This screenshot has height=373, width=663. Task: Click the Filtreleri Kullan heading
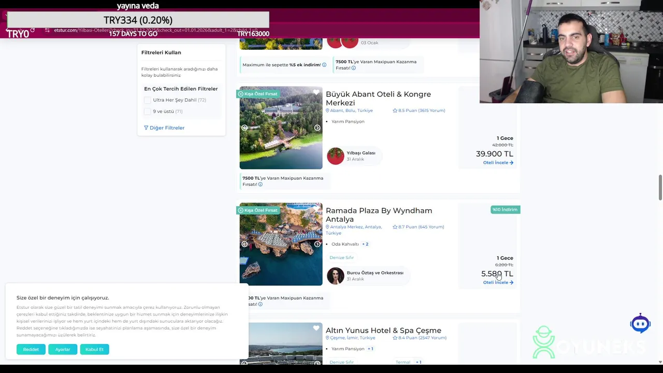161,52
